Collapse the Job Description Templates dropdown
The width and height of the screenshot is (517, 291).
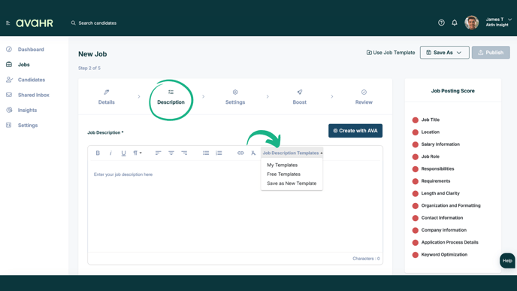[292, 153]
